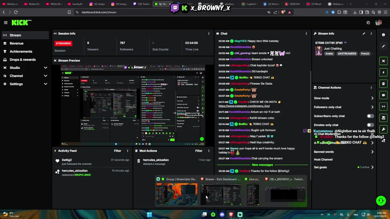Open the hamburger menu beside the Kick logo
Viewport: 390px width, 219px height.
pos(5,23)
